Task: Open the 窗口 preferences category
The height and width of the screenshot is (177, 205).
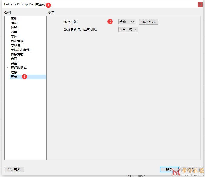Action: [x=14, y=59]
